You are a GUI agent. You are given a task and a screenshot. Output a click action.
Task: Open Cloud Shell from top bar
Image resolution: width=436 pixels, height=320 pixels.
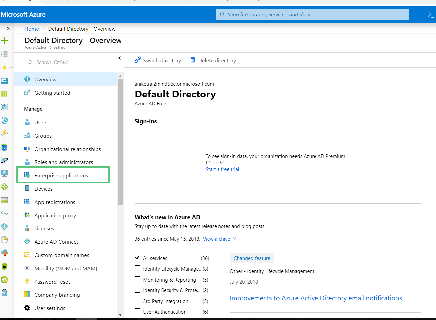pos(430,15)
